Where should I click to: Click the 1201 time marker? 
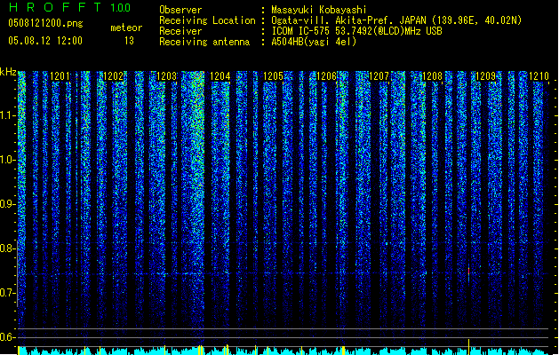click(x=60, y=76)
